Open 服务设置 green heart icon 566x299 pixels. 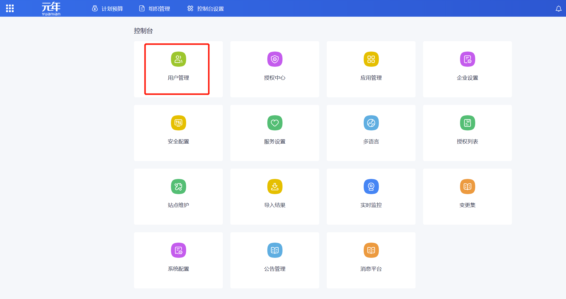[x=275, y=123]
